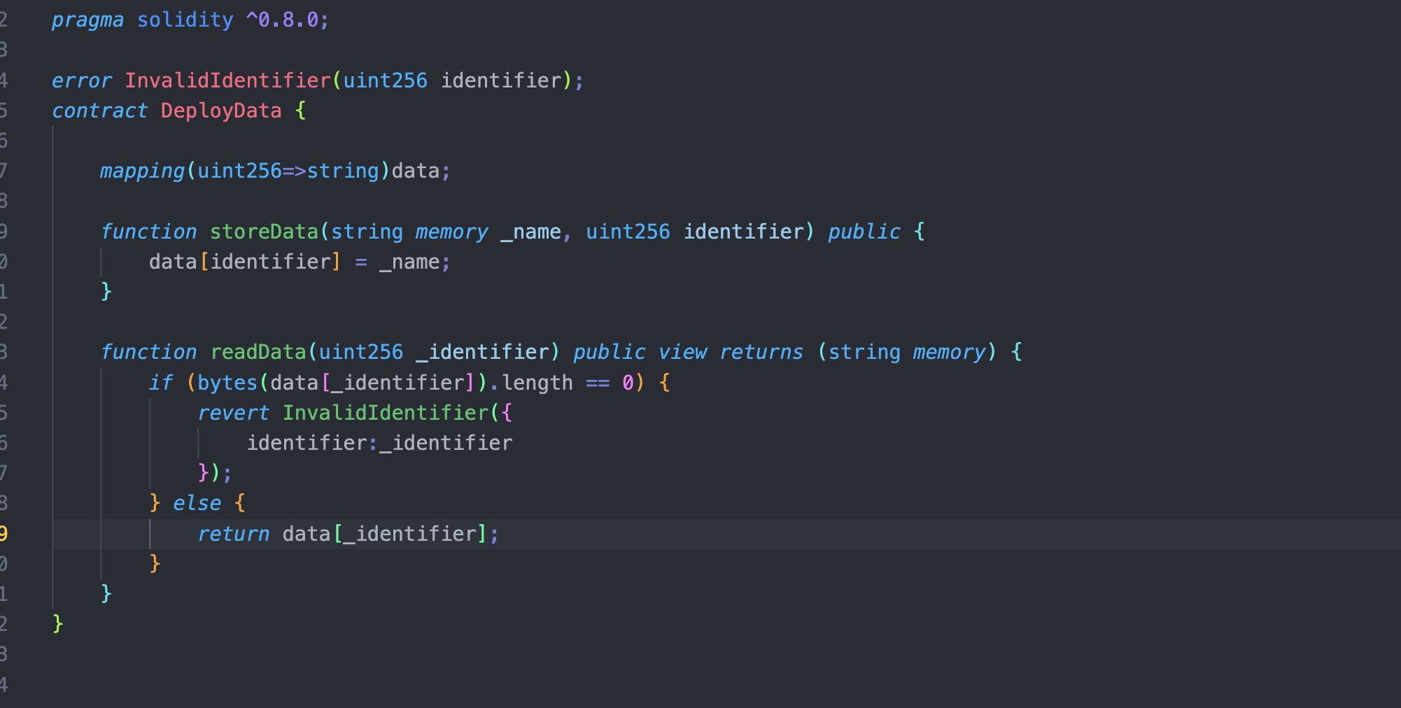Click the 'pragma' keyword in the first line

87,20
